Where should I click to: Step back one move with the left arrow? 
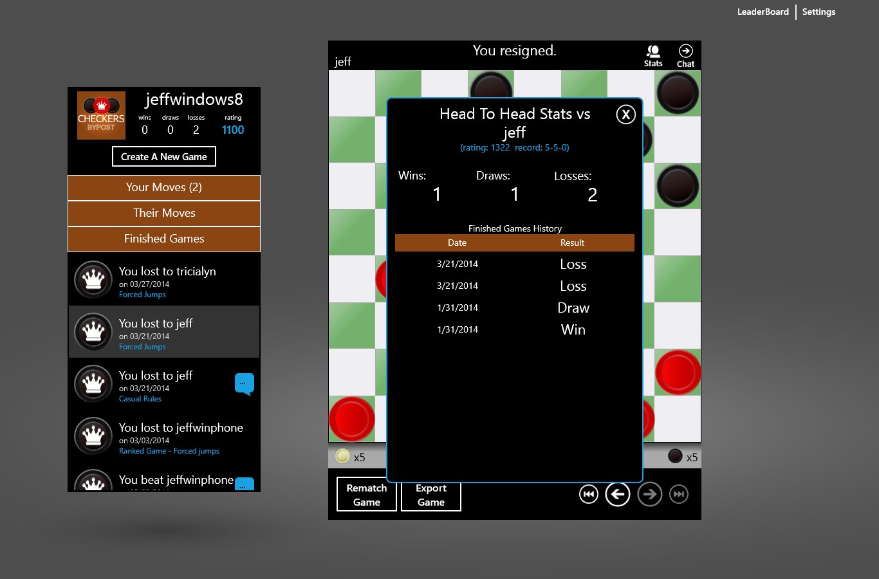pos(617,493)
